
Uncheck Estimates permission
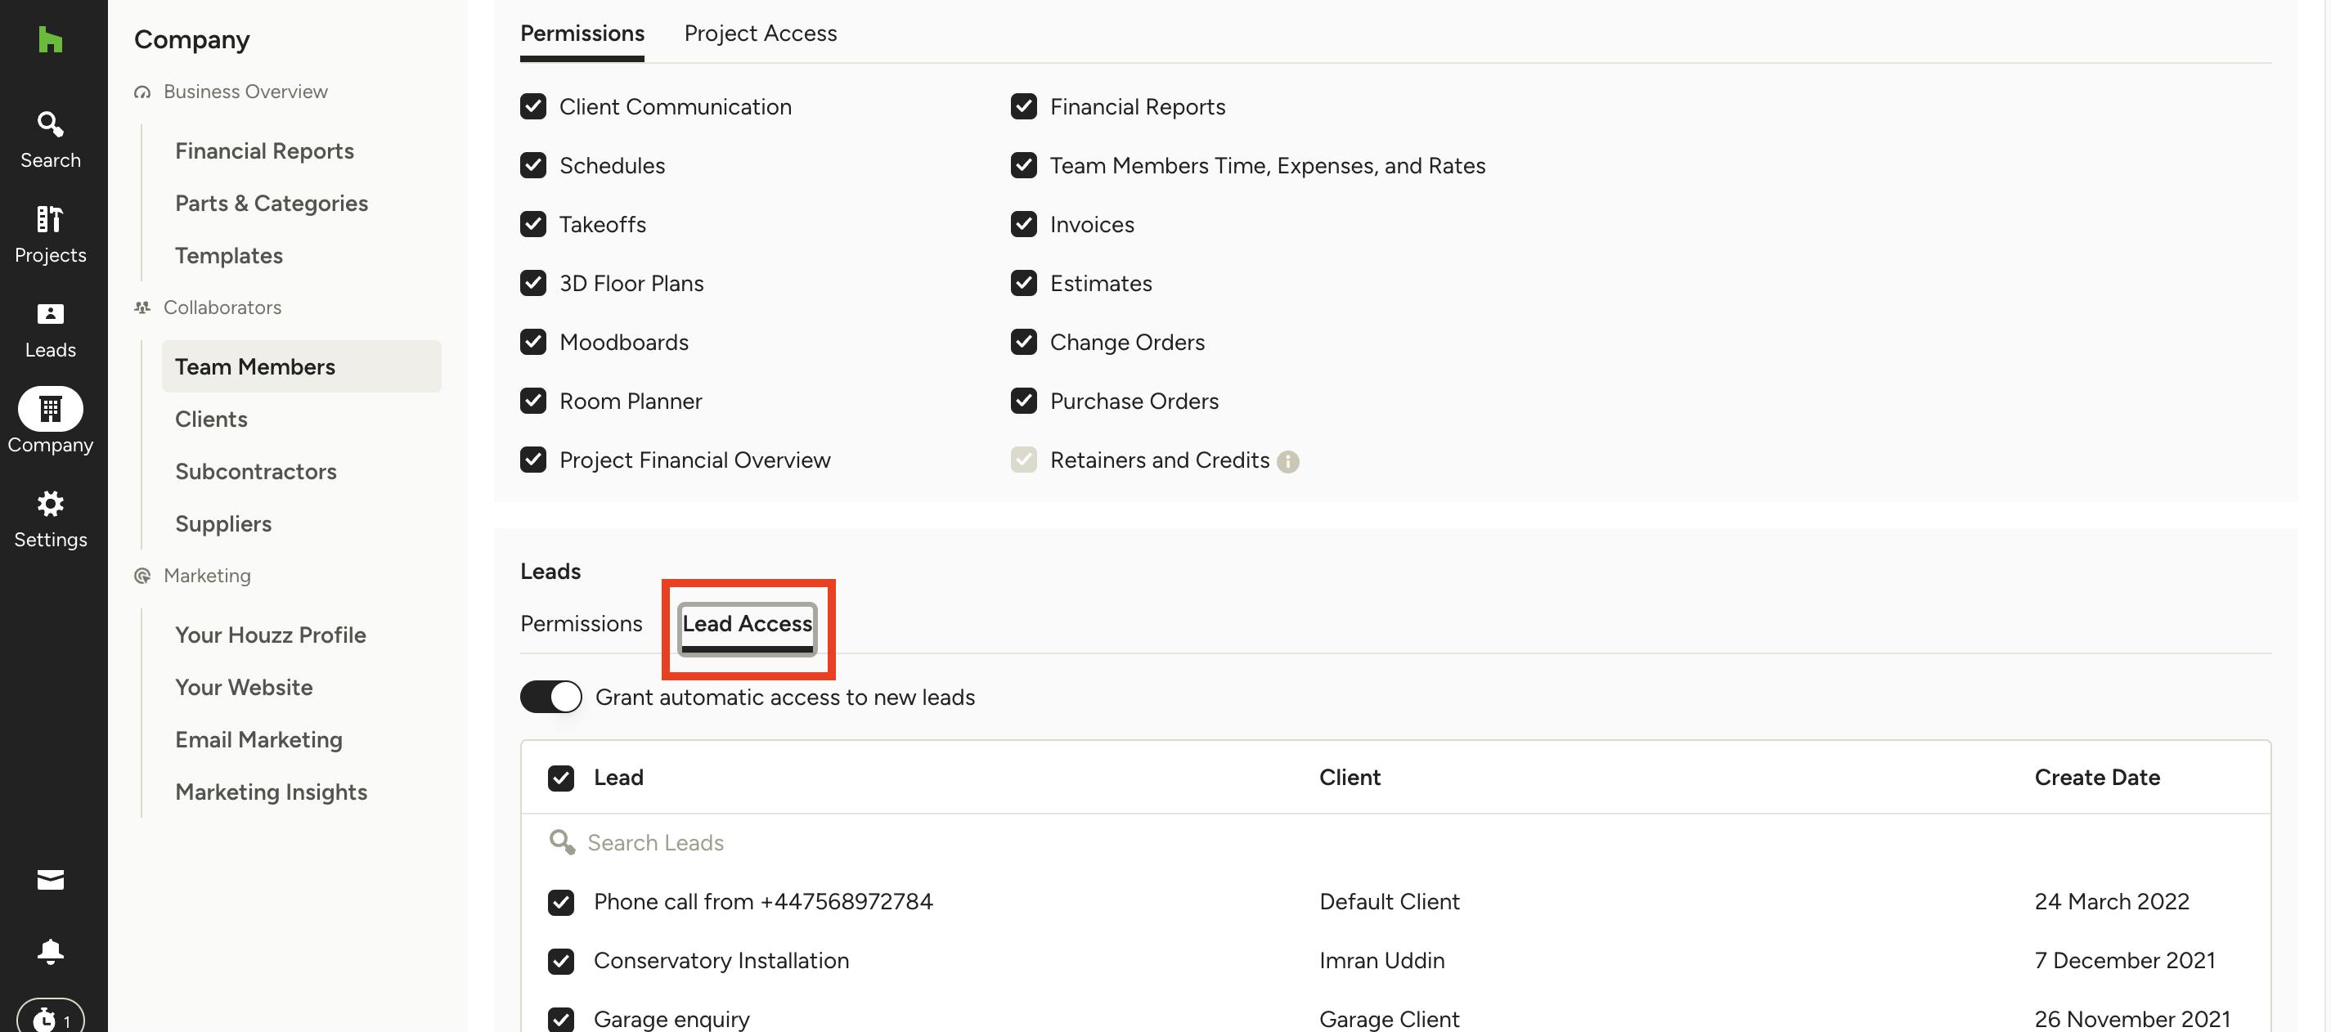(x=1023, y=283)
